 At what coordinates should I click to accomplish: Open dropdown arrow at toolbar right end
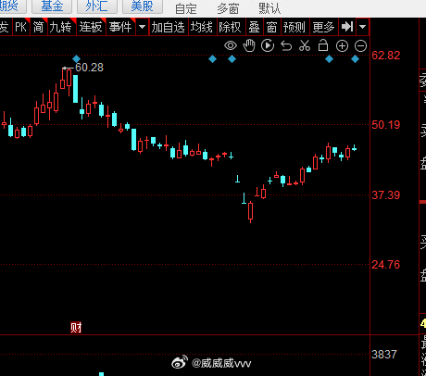363,27
